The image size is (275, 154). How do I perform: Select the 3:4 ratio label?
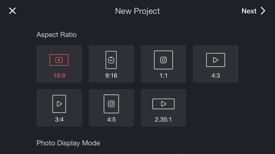click(x=59, y=120)
